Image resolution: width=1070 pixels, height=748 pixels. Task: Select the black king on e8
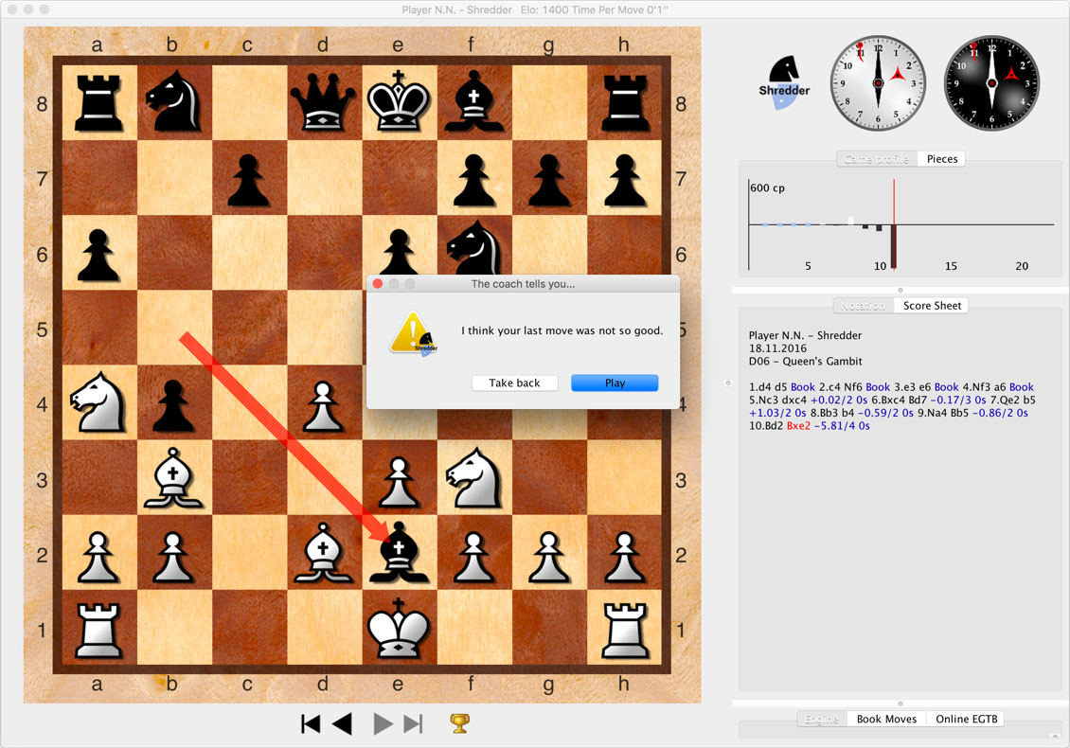(400, 102)
